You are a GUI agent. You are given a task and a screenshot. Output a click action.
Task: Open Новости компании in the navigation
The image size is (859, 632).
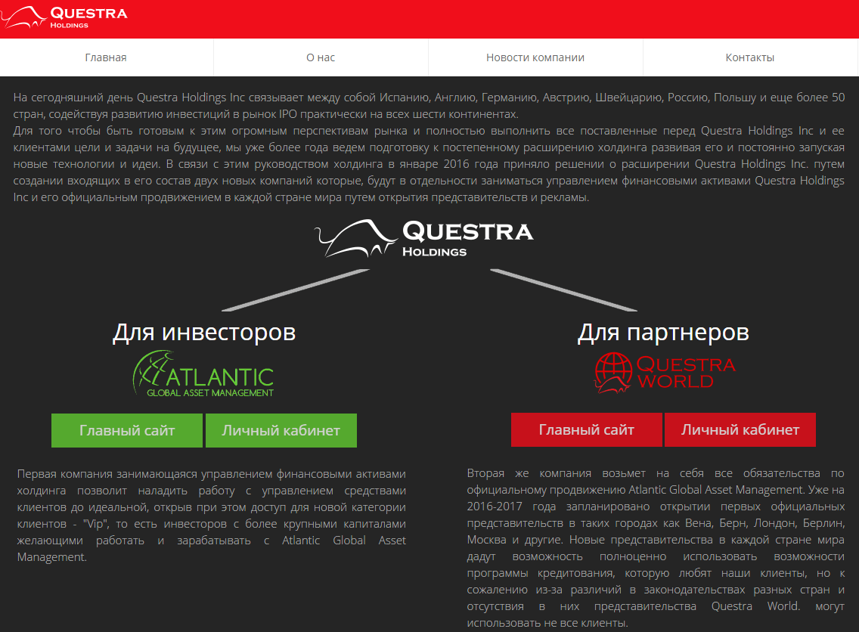coord(535,57)
